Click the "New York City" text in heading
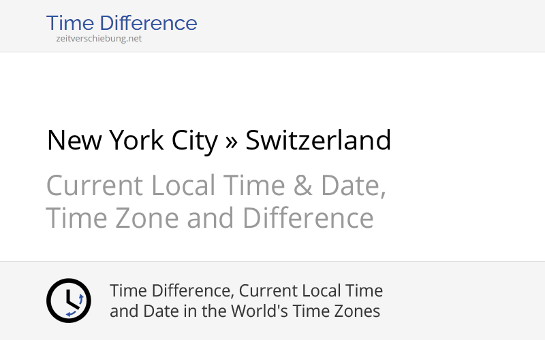 tap(132, 141)
